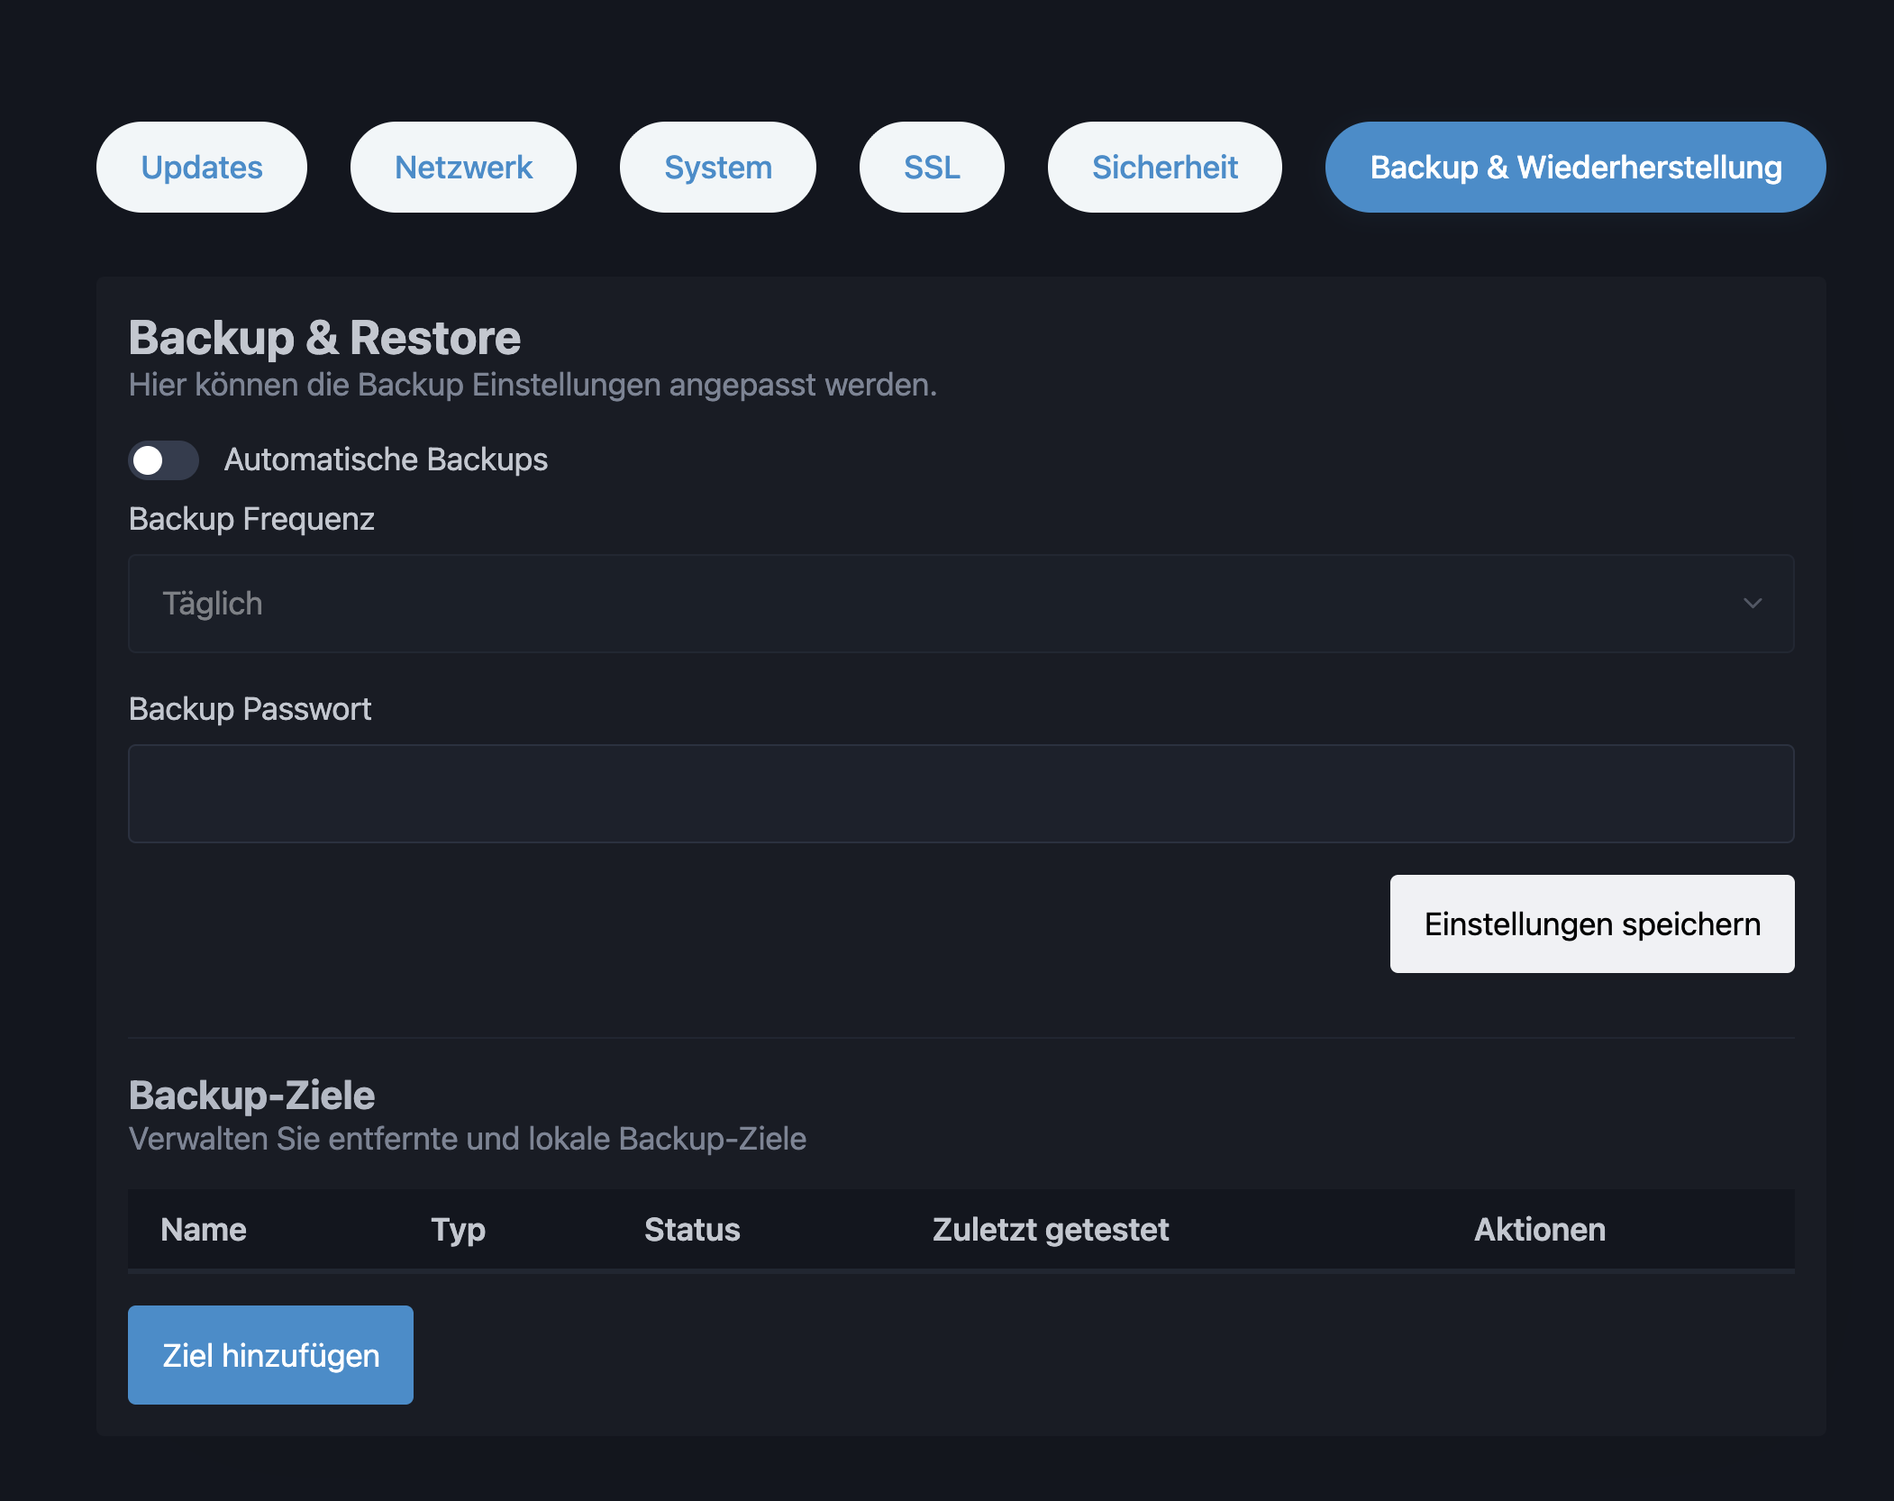Open the Sicherheit tab

coord(1164,167)
